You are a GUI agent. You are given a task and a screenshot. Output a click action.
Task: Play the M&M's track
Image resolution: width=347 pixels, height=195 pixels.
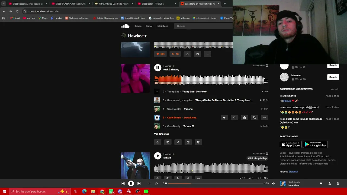coord(158,156)
